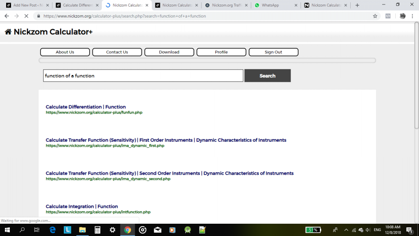This screenshot has height=236, width=419.
Task: Click the extension icon beside the bookmark star
Action: pos(388,16)
